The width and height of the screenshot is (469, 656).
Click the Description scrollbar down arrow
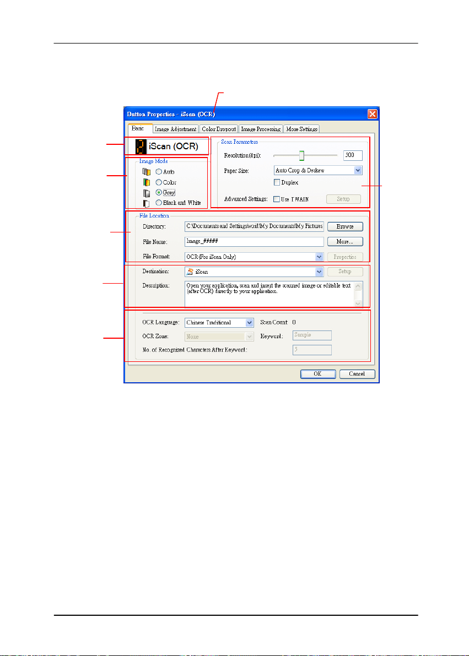pyautogui.click(x=358, y=303)
